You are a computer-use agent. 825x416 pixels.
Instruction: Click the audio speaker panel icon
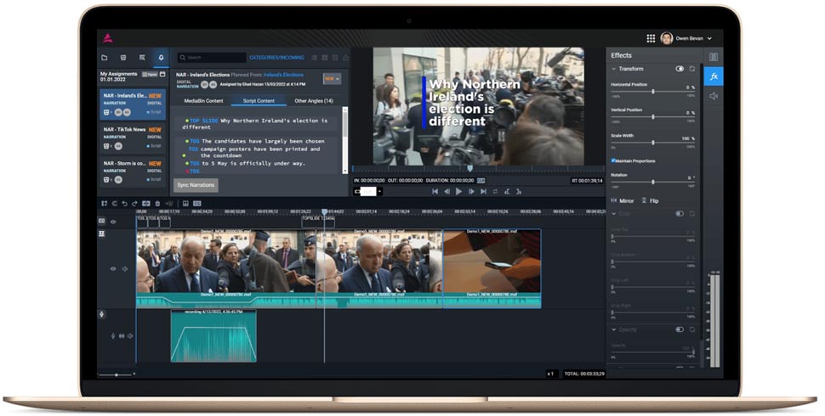(714, 96)
